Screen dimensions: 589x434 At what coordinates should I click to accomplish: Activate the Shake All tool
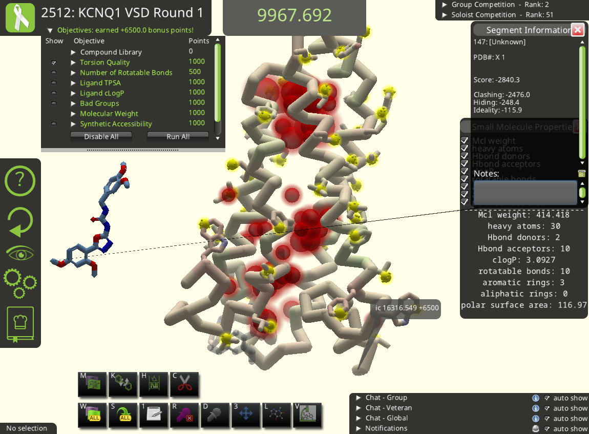pos(123,415)
